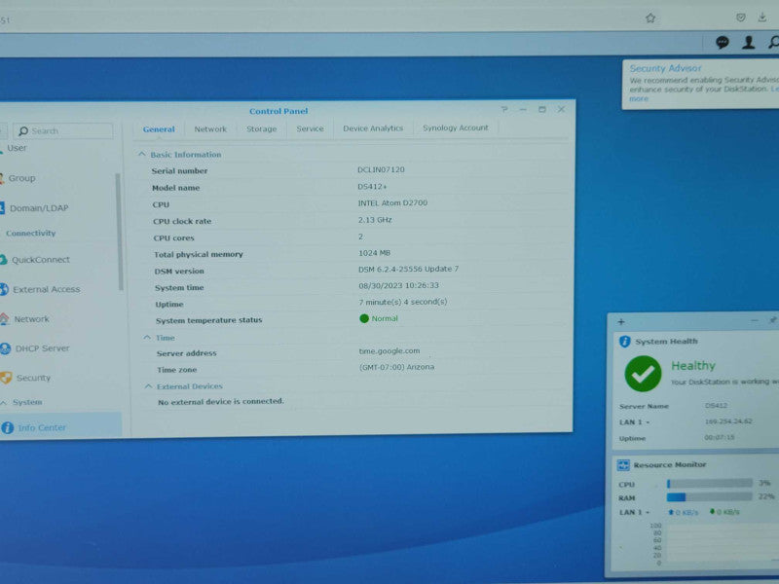
Task: Click the INTEL Atom D2700 CPU value
Action: 392,203
